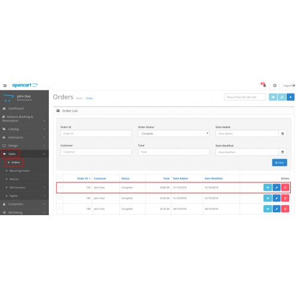Screen dimensions: 298x298
Task: Edit order 149 using pencil icon
Action: [277, 198]
